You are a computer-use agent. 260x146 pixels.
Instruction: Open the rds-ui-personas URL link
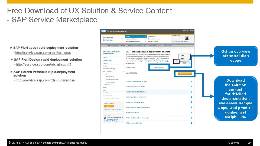pyautogui.click(x=45, y=80)
